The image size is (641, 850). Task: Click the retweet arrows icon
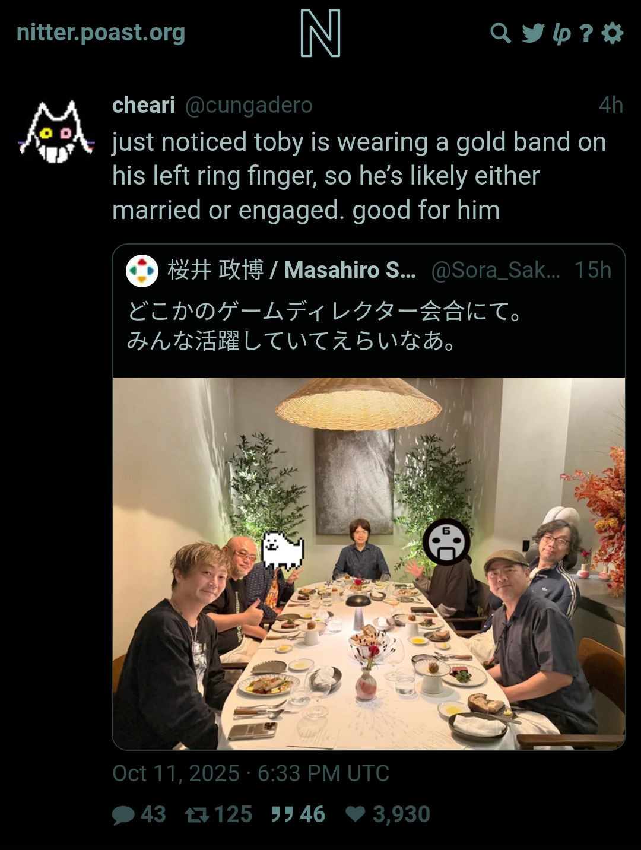click(x=197, y=814)
